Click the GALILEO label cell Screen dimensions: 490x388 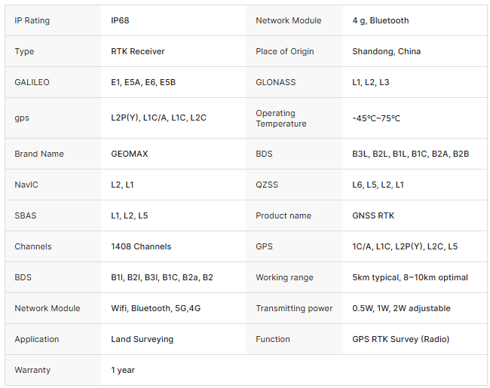(x=32, y=82)
